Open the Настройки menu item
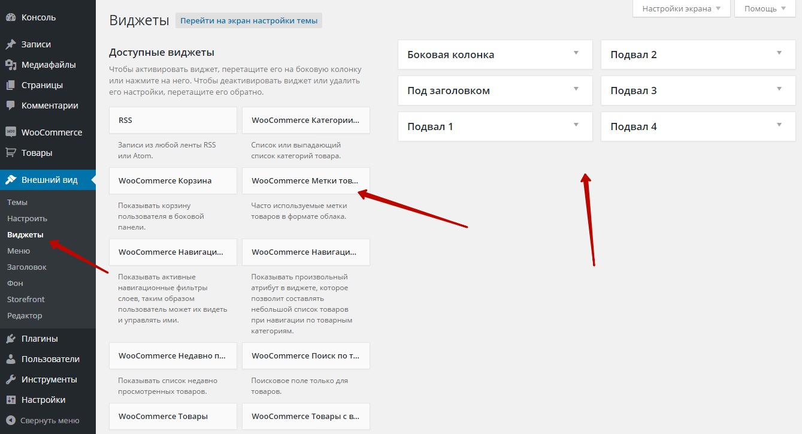 tap(48, 400)
